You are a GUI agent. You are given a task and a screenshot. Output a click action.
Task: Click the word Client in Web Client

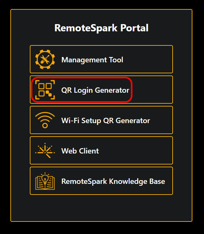[89, 151]
